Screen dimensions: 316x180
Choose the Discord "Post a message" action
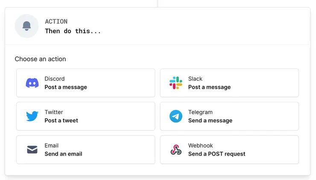tap(66, 87)
